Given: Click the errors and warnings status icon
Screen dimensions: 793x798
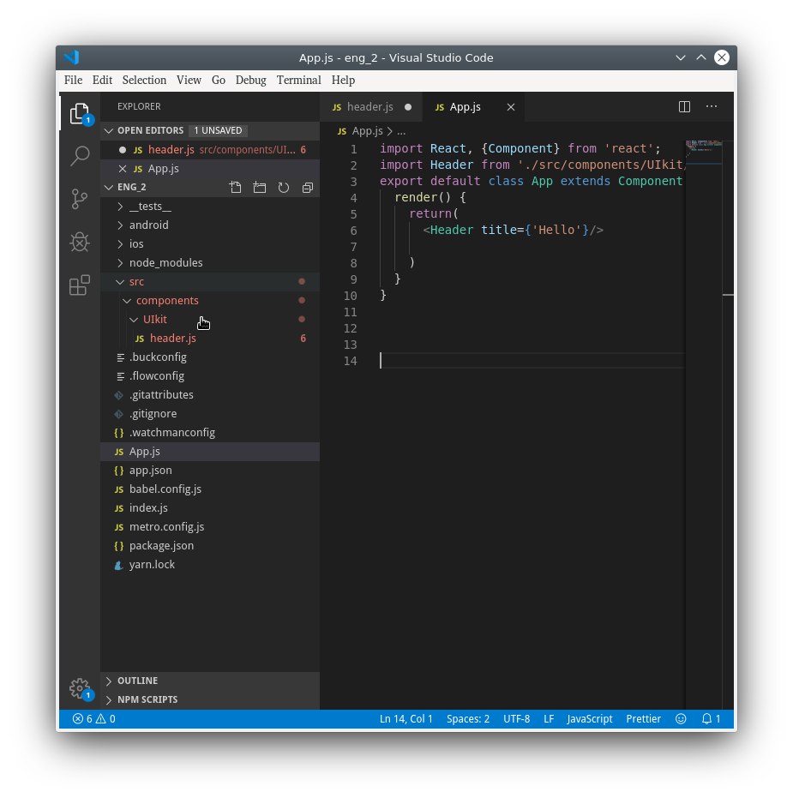Looking at the screenshot, I should click(x=94, y=718).
